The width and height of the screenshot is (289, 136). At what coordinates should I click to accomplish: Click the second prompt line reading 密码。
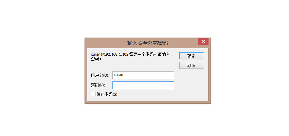point(96,59)
